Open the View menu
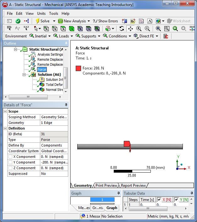 [30, 14]
